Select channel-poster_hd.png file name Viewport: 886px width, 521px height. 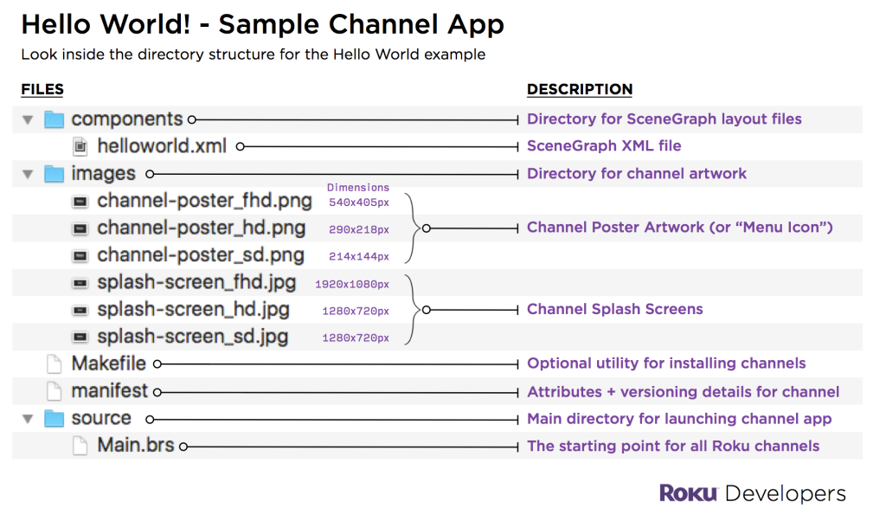pyautogui.click(x=201, y=228)
